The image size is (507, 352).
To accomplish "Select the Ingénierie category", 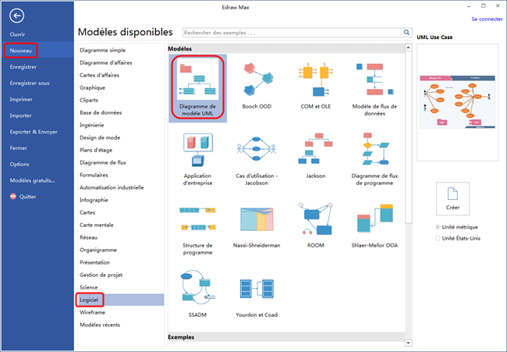I will [92, 125].
